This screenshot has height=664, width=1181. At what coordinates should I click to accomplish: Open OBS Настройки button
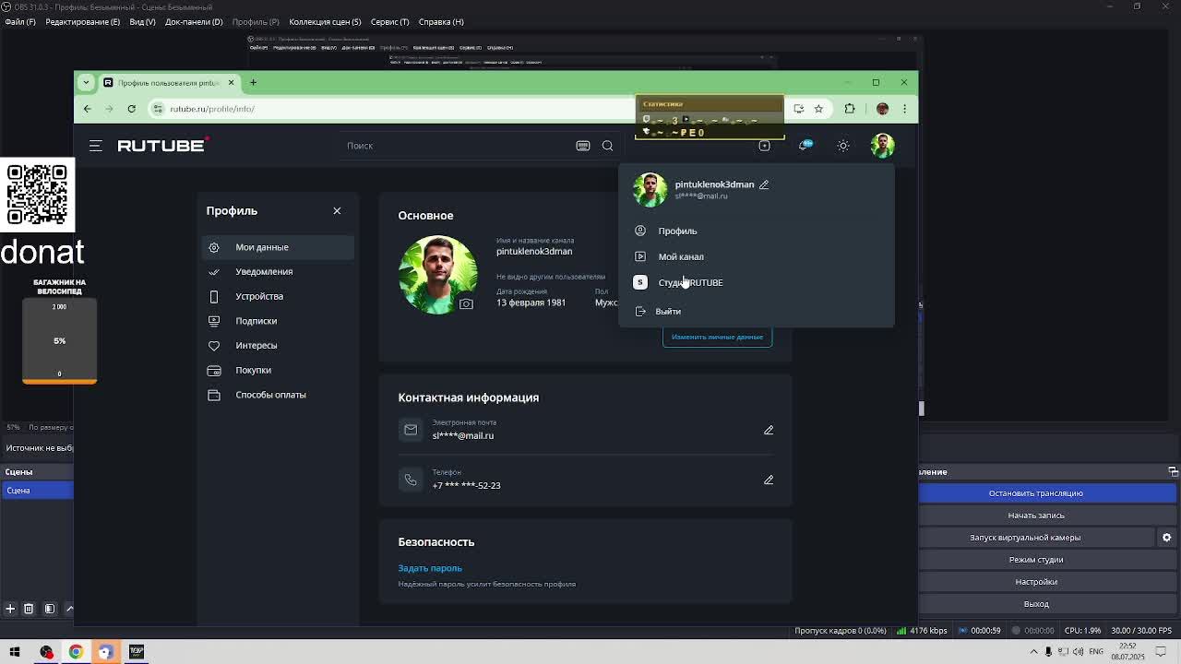click(x=1036, y=582)
